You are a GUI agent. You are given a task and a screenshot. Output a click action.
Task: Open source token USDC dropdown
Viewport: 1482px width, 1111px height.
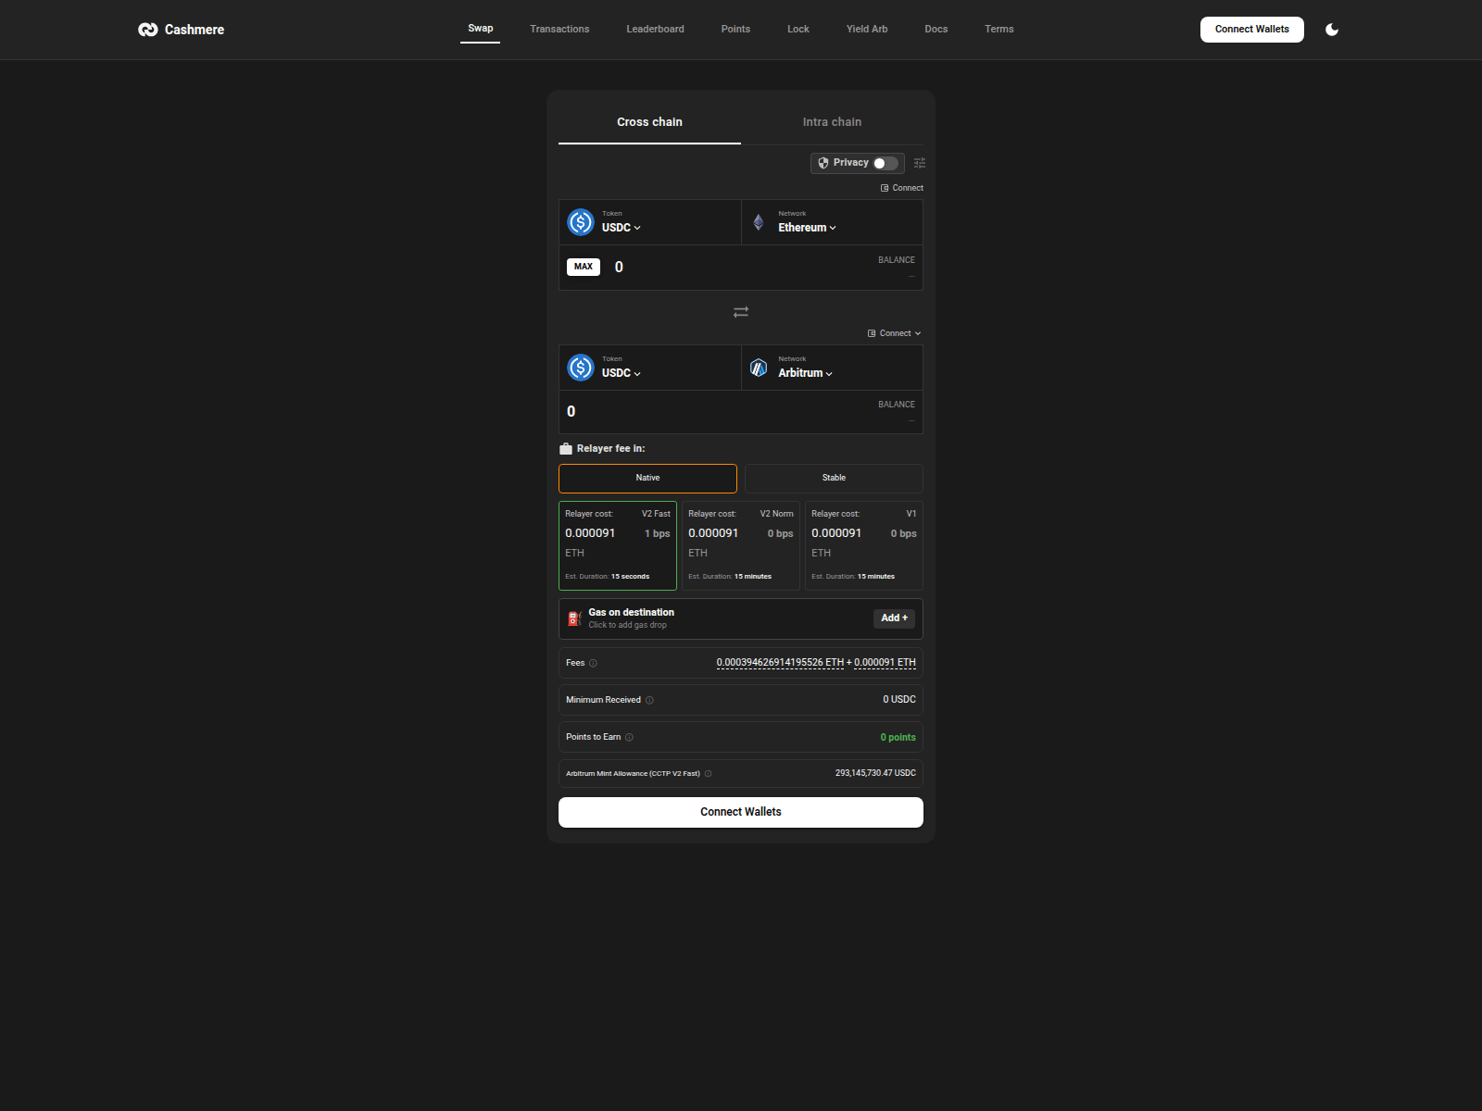[622, 228]
